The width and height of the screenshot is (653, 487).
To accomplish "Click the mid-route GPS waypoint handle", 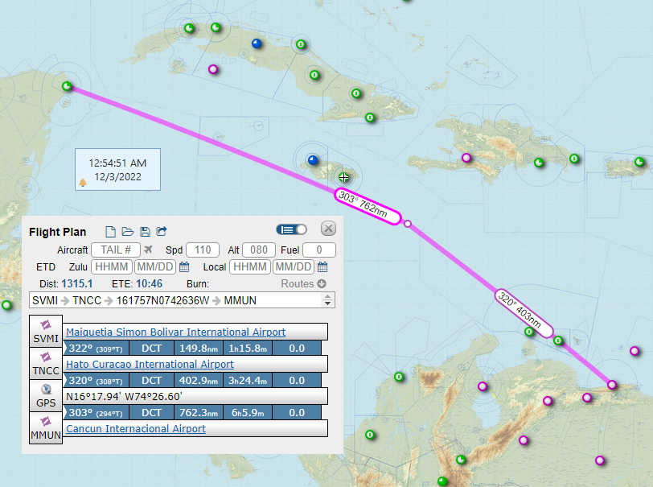I will 408,224.
